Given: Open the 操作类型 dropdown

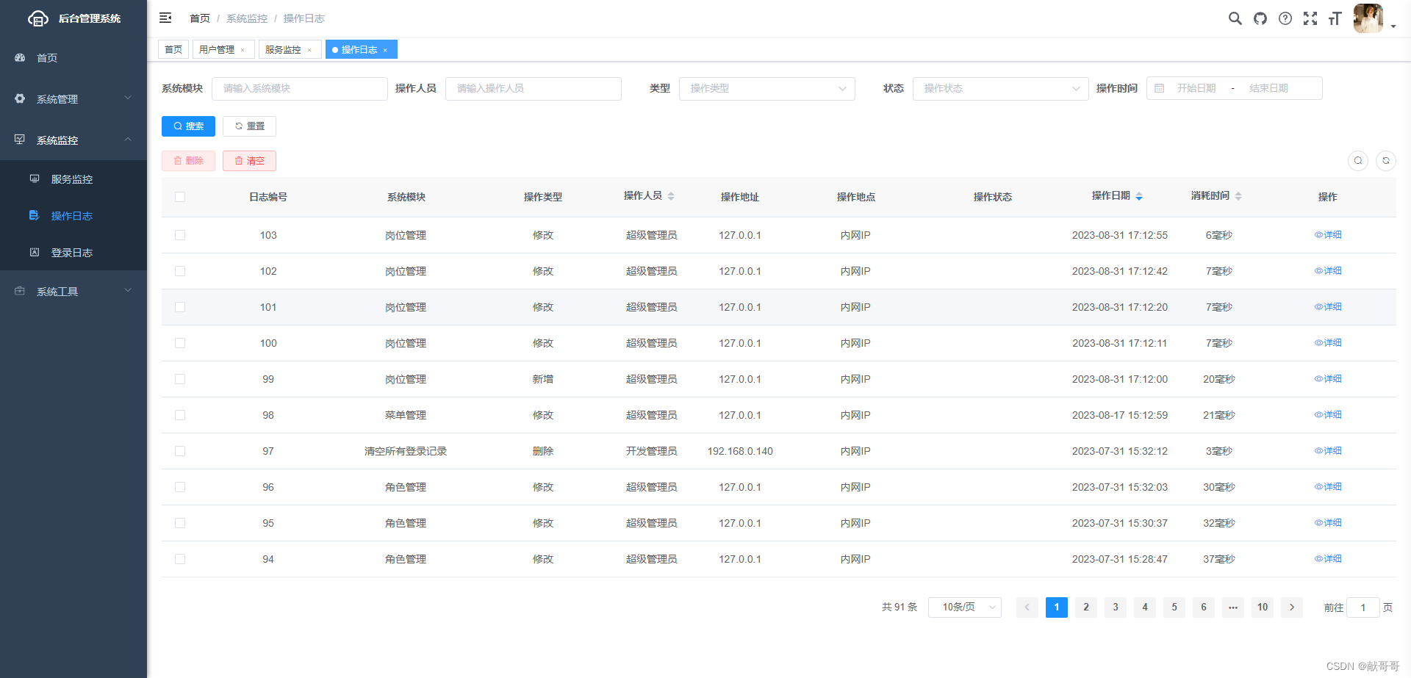Looking at the screenshot, I should pyautogui.click(x=766, y=88).
